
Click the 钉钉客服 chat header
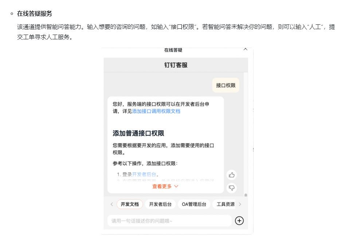coord(176,65)
